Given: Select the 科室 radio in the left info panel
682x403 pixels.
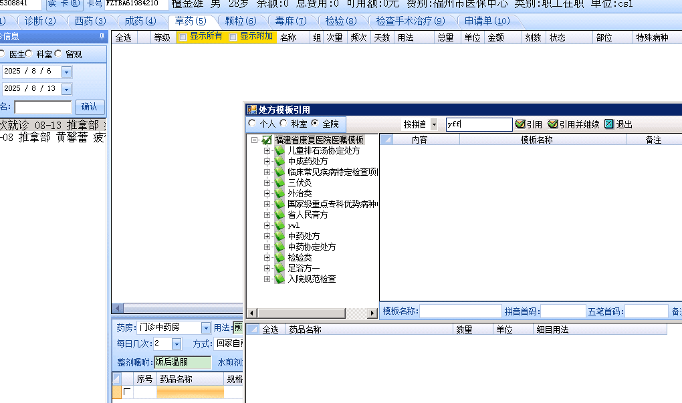Looking at the screenshot, I should tap(29, 53).
